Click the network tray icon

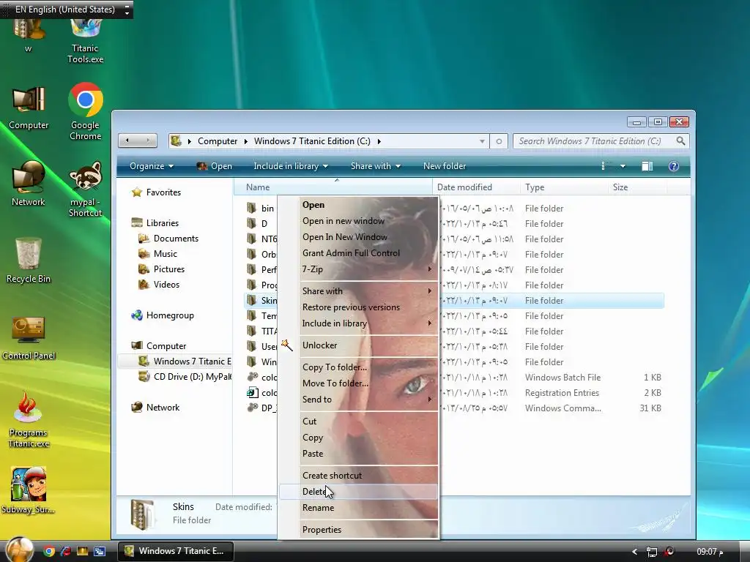point(651,552)
